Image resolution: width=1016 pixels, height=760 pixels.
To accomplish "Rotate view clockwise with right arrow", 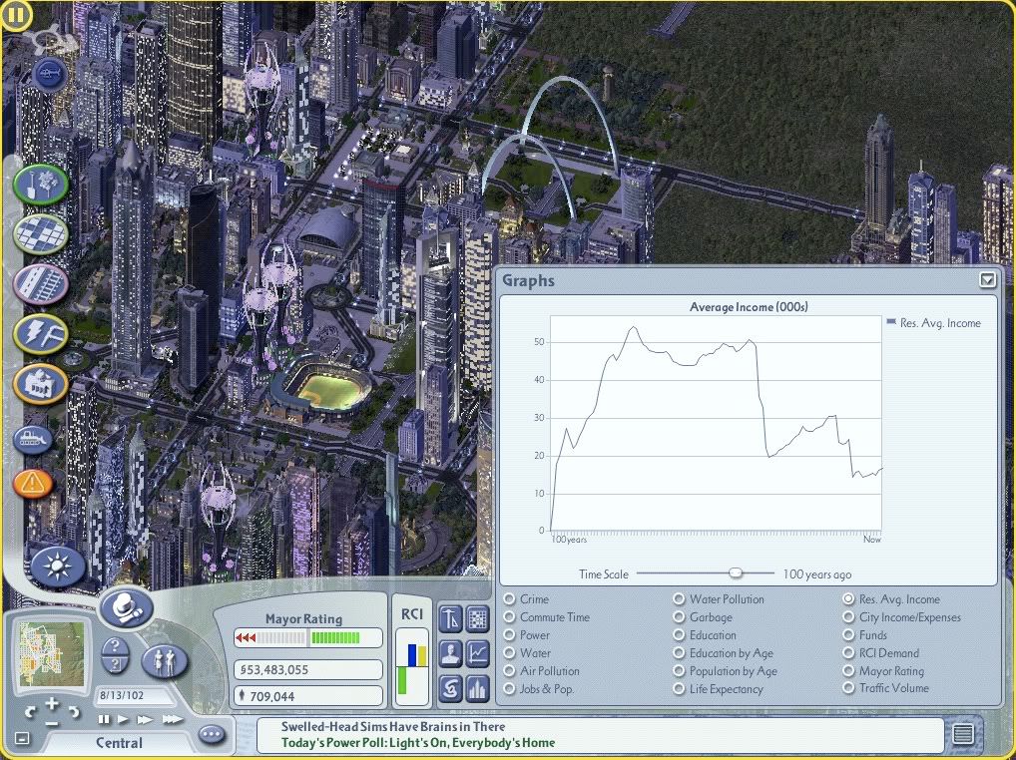I will (x=74, y=713).
